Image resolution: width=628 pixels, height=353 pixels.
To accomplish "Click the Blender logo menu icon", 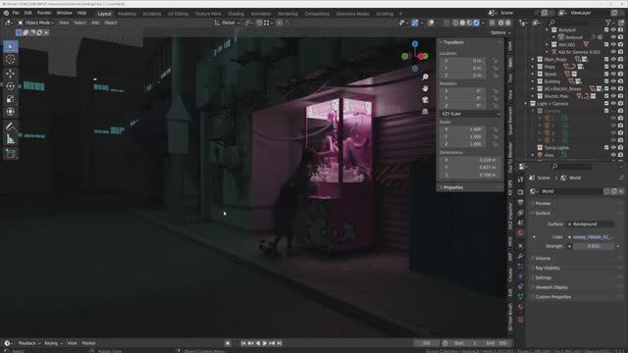I will click(6, 13).
